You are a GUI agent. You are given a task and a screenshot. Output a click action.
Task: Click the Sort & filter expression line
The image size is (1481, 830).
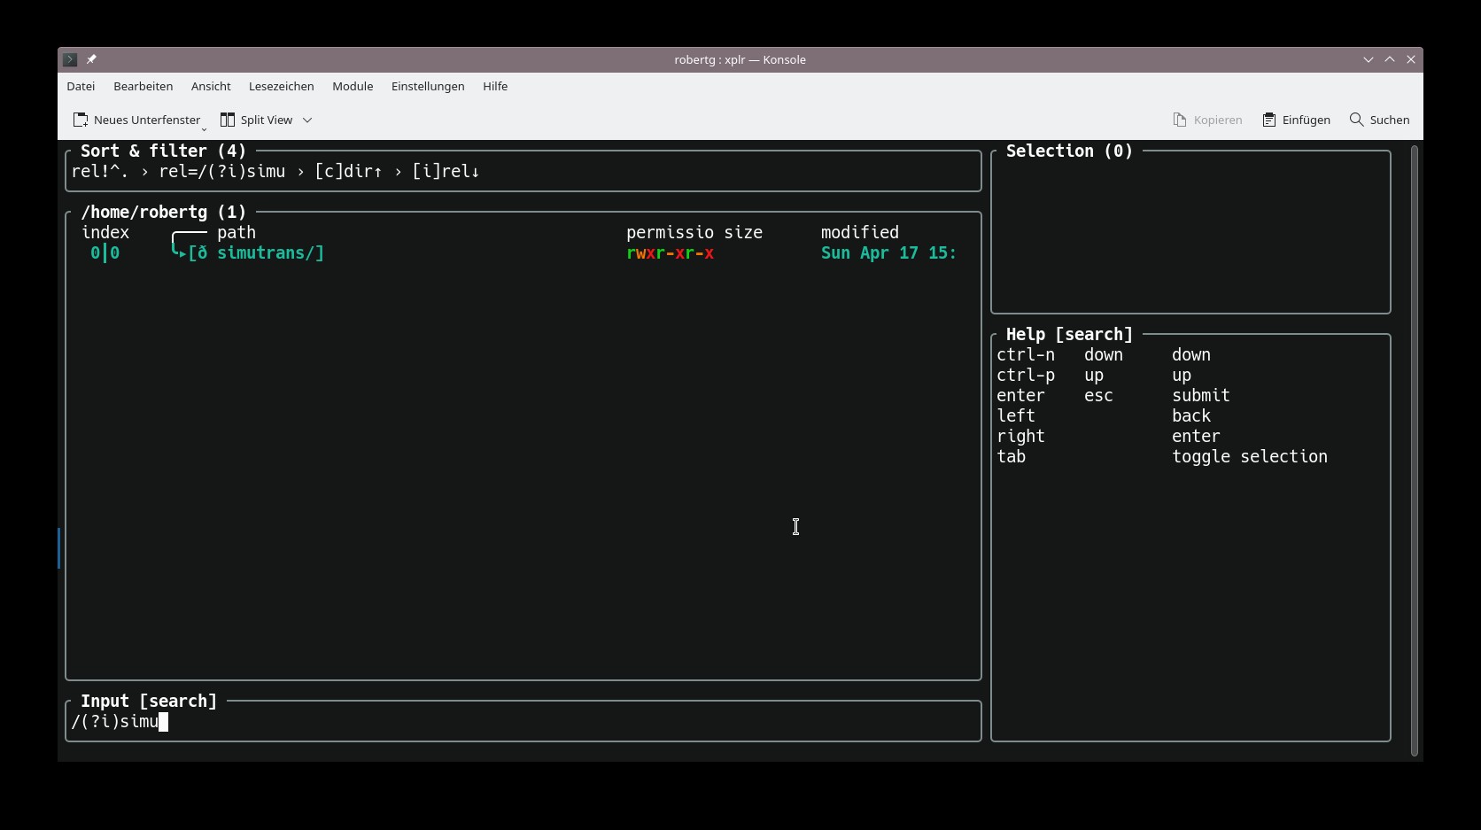click(275, 172)
